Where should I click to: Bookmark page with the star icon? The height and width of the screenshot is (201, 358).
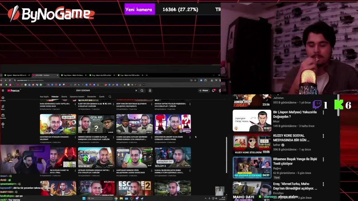[x=195, y=80]
